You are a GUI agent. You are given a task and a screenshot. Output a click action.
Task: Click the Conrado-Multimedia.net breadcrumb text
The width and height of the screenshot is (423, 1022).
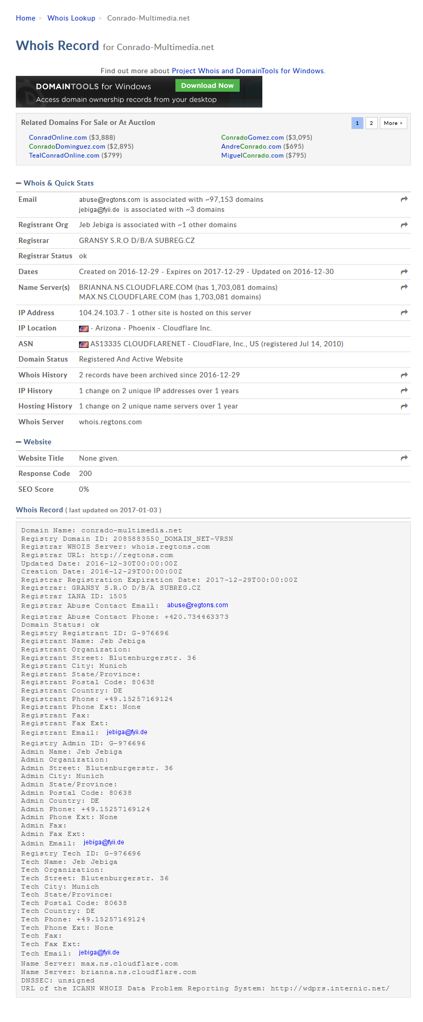(149, 18)
